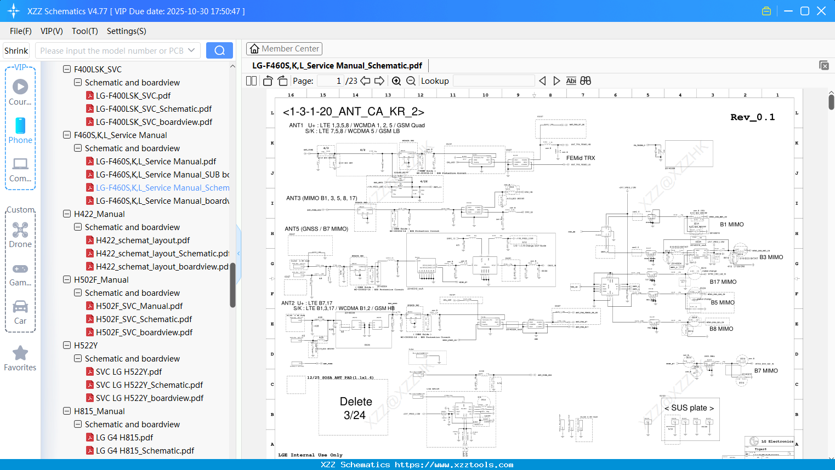835x470 pixels.
Task: Open the Settings(S) menu
Action: (x=126, y=31)
